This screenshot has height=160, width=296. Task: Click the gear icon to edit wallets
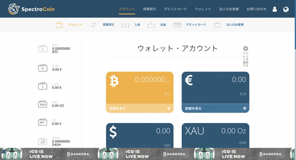(x=246, y=49)
